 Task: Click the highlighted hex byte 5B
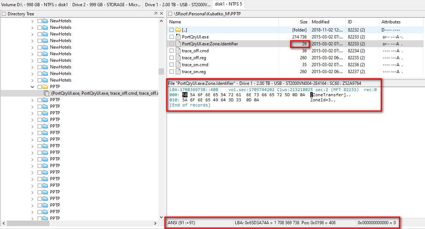185,95
